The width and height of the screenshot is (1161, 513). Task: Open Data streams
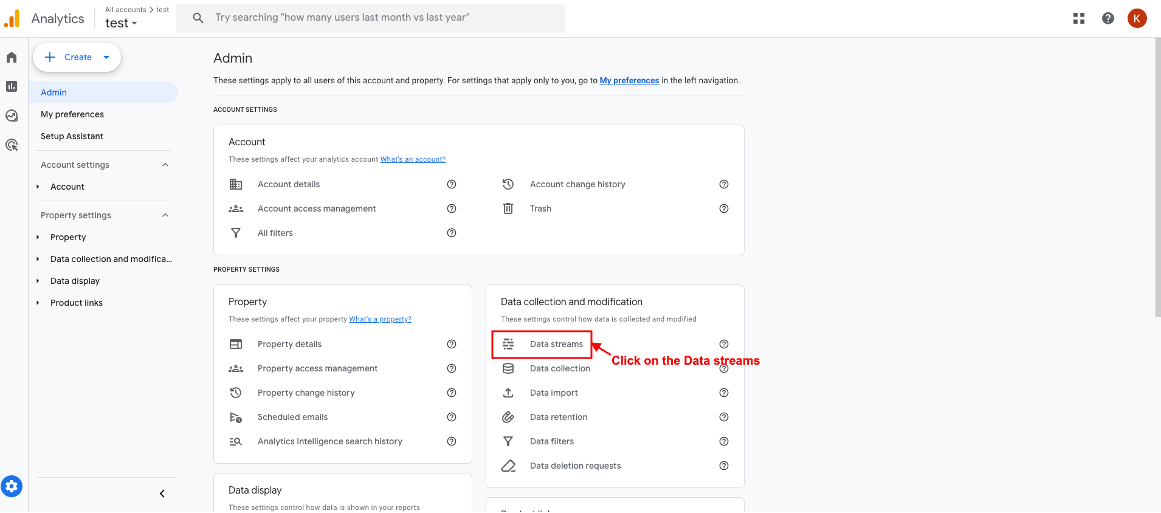pyautogui.click(x=556, y=344)
